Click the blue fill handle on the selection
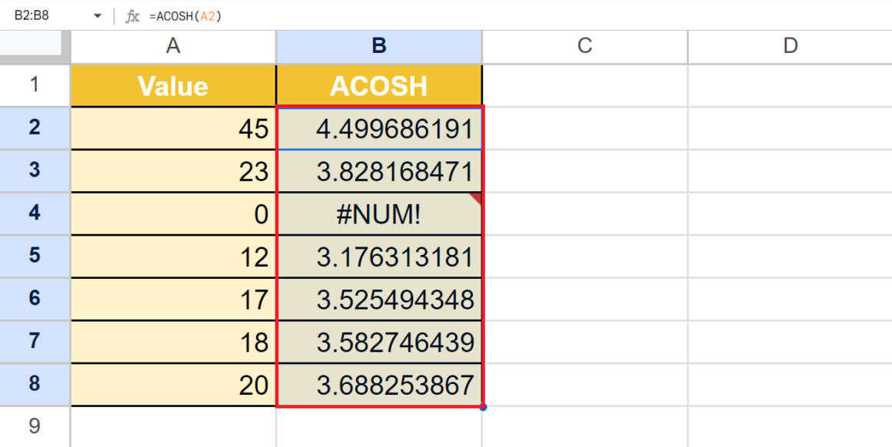The height and width of the screenshot is (447, 892). pyautogui.click(x=483, y=407)
